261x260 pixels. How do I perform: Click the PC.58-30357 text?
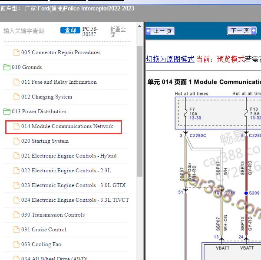point(90,31)
